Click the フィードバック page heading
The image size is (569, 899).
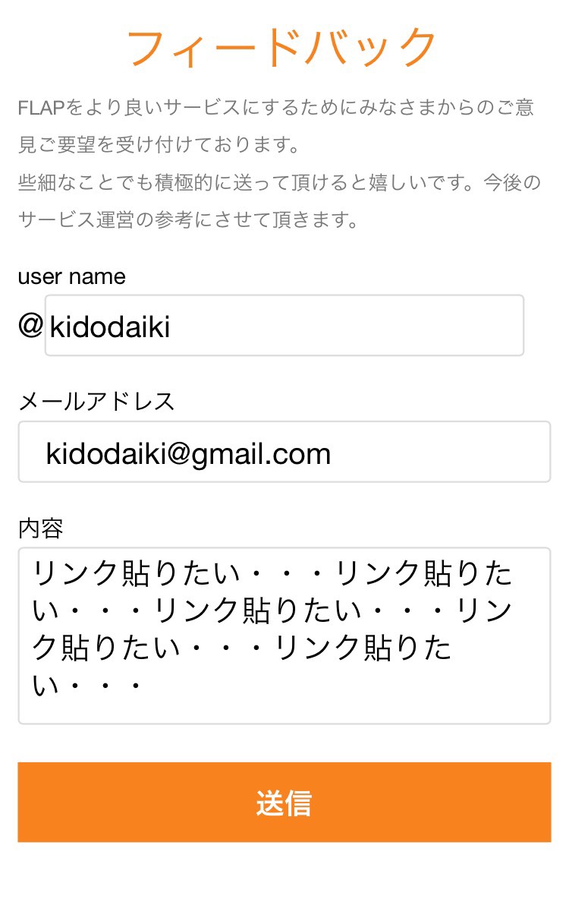tap(281, 47)
